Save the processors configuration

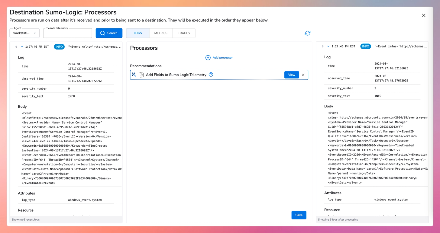(x=299, y=215)
